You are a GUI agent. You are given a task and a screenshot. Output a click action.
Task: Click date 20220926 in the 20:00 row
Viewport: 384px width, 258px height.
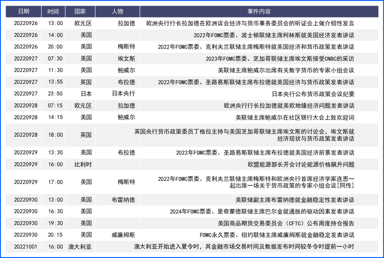coord(26,47)
